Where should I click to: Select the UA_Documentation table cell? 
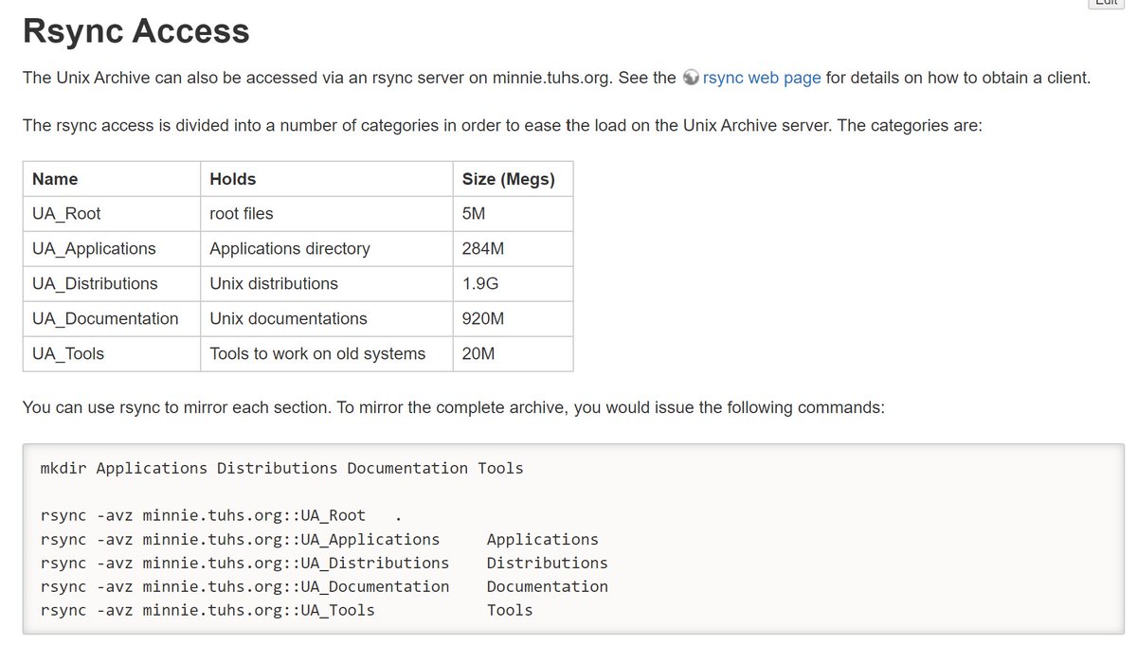coord(105,319)
